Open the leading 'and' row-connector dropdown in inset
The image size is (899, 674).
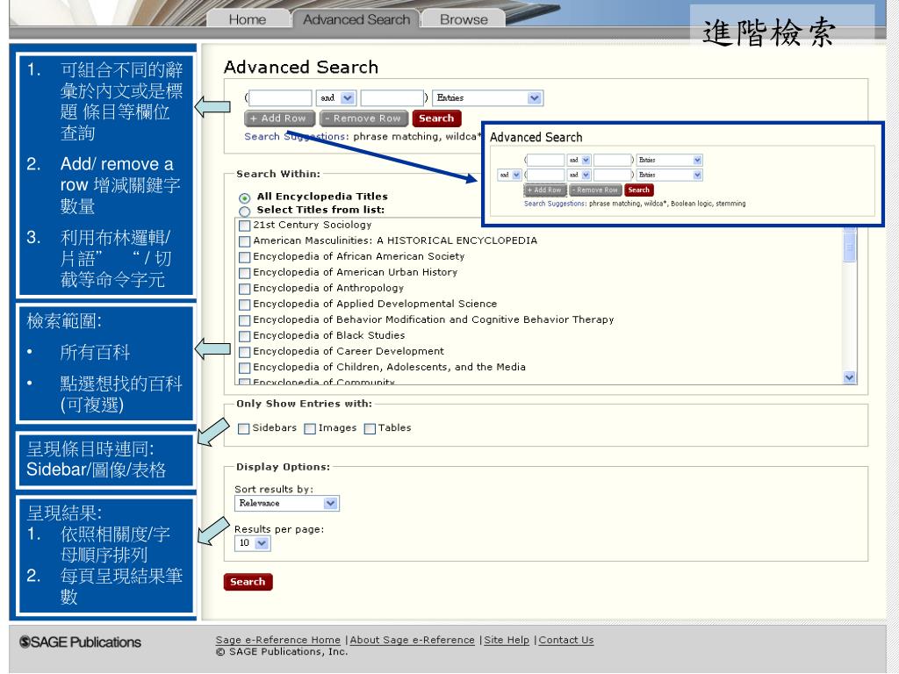pyautogui.click(x=509, y=175)
